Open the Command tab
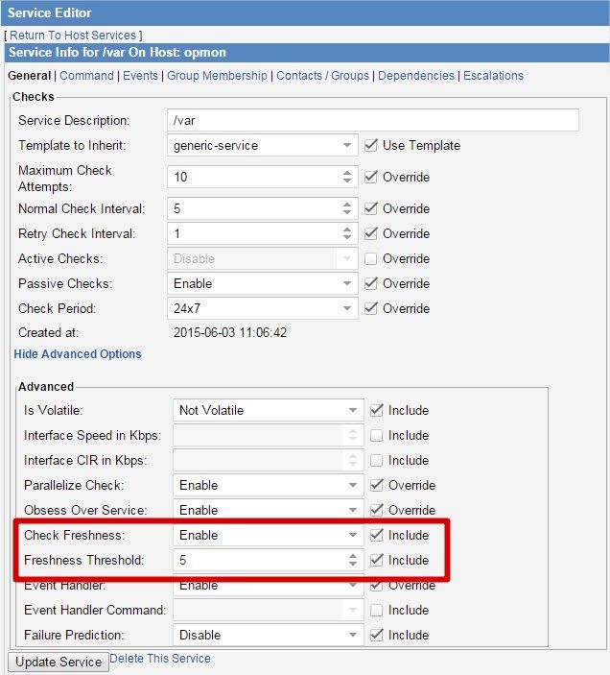The image size is (610, 675). (x=86, y=75)
